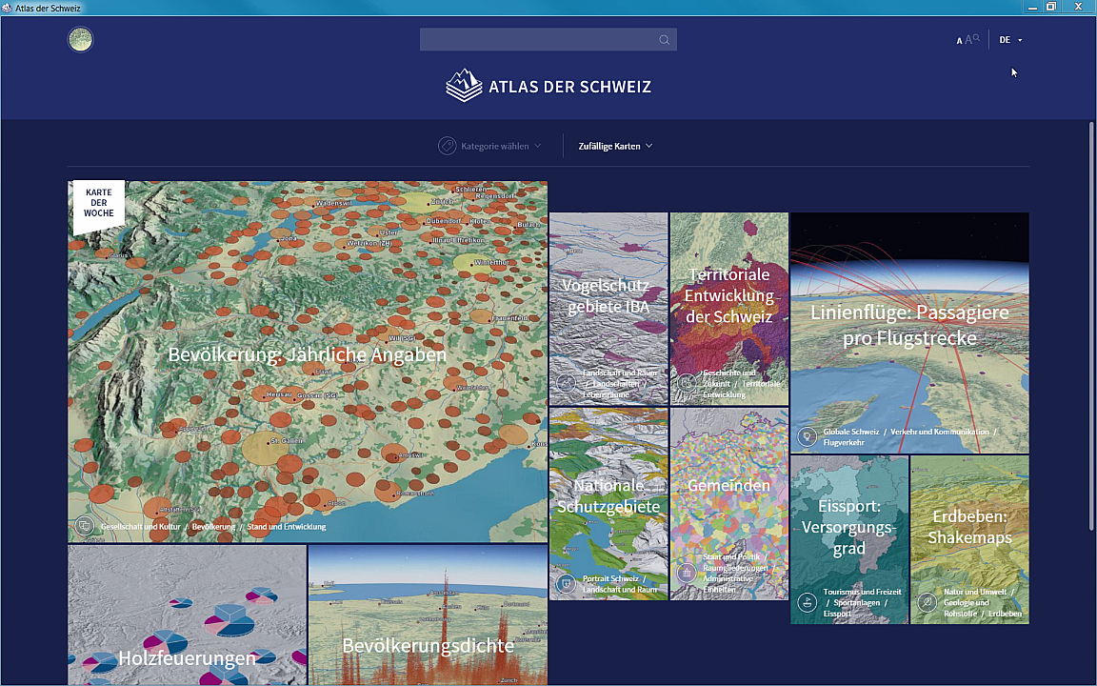Click Tourismus und Freizeit breadcrumb link
1097x686 pixels.
point(862,592)
